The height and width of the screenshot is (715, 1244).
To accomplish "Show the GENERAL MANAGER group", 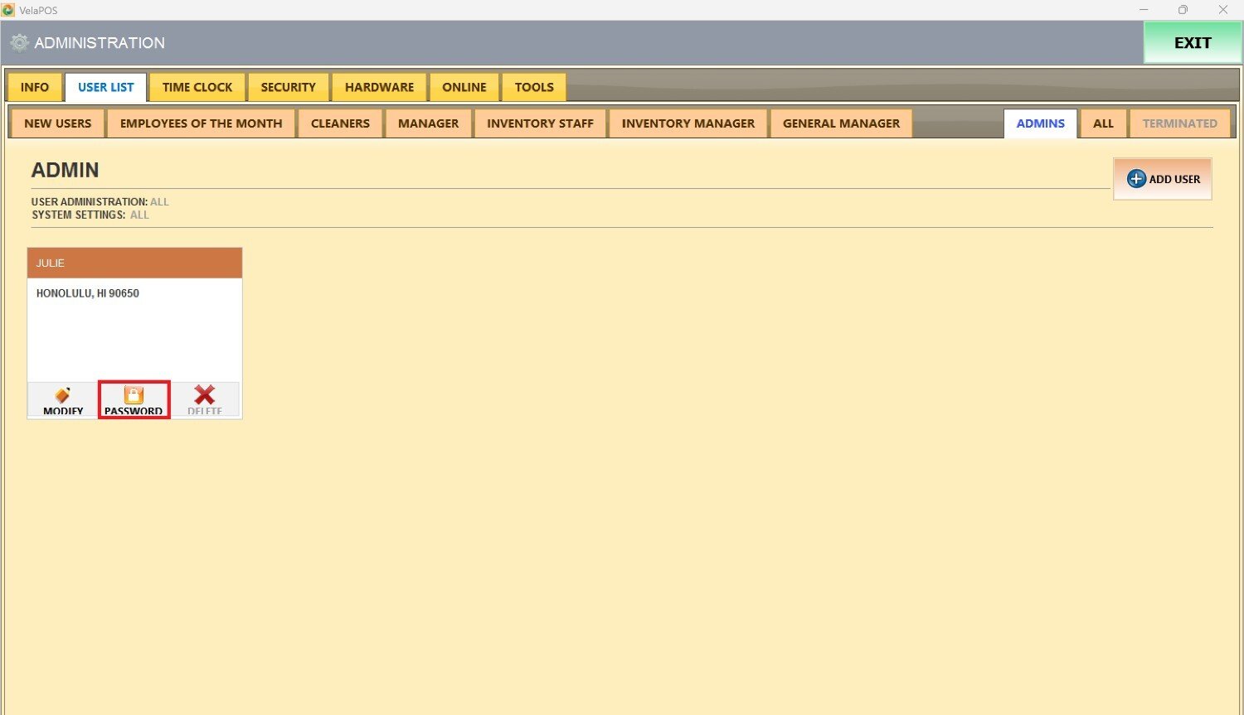I will [x=841, y=123].
